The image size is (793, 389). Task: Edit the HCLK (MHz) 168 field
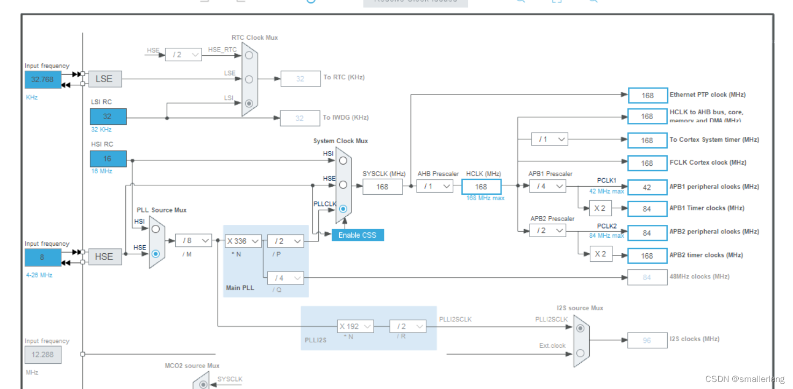481,187
